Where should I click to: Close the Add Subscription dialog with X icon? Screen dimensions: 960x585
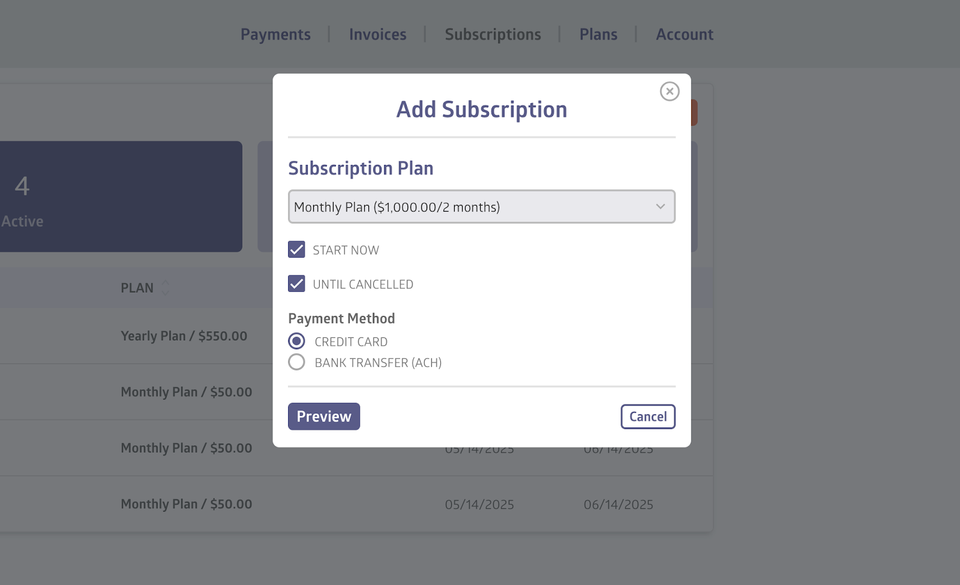click(670, 91)
